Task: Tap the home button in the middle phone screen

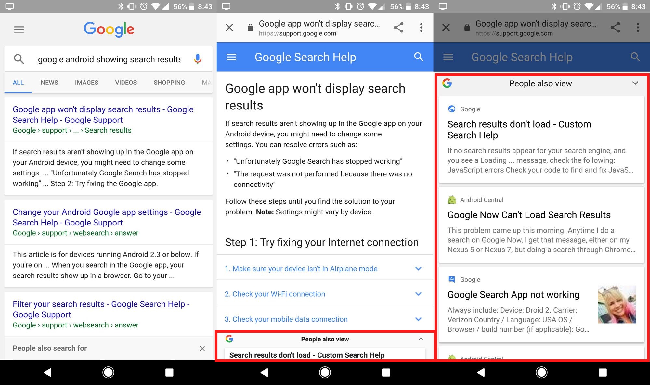Action: (x=325, y=372)
